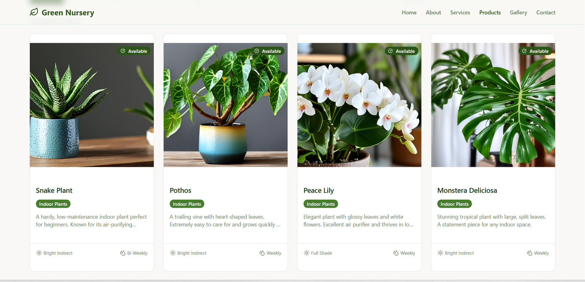Click the Indoor Plants tag under Monstera Deliciosa
This screenshot has width=585, height=282.
click(454, 204)
